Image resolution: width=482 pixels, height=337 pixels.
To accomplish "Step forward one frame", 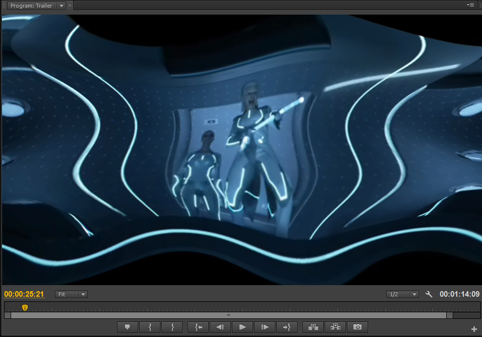I will pyautogui.click(x=265, y=327).
